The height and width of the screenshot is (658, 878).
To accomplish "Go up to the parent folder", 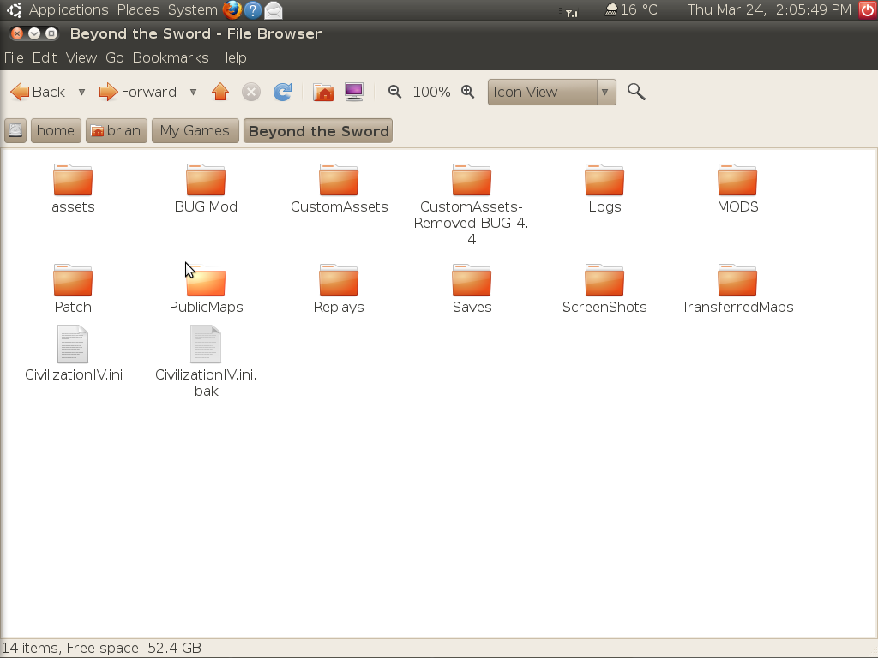I will tap(220, 92).
